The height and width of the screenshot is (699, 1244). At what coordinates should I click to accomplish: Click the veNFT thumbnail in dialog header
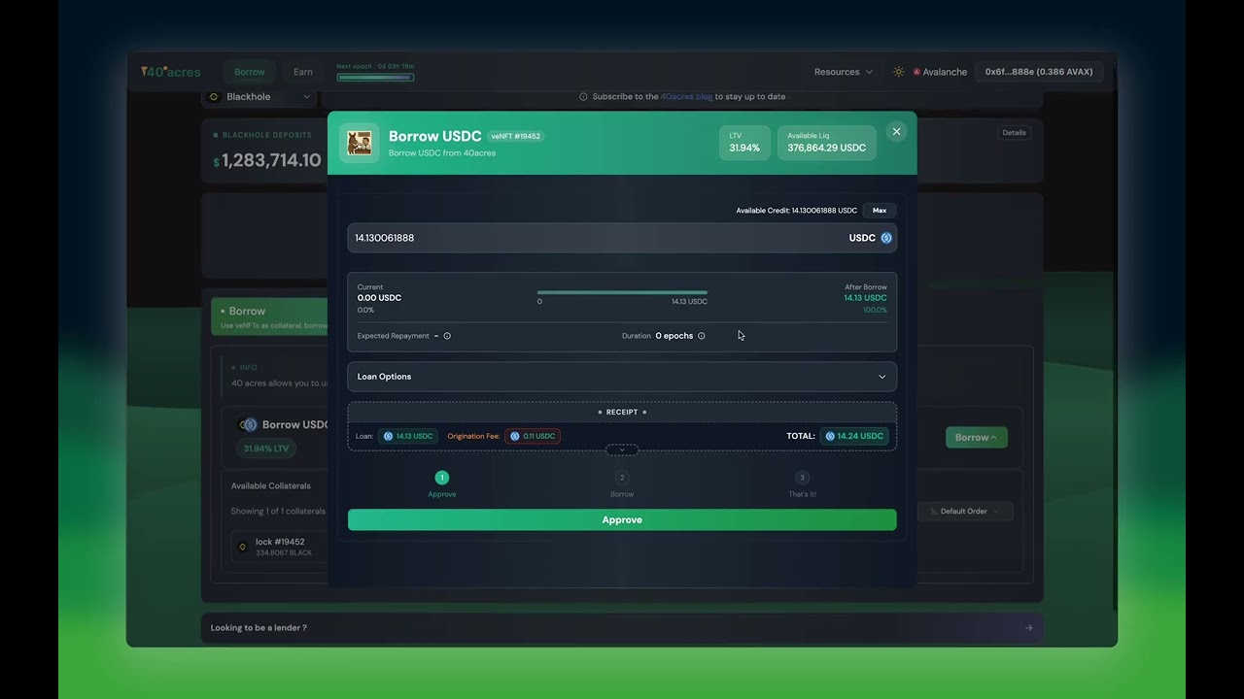pos(359,143)
